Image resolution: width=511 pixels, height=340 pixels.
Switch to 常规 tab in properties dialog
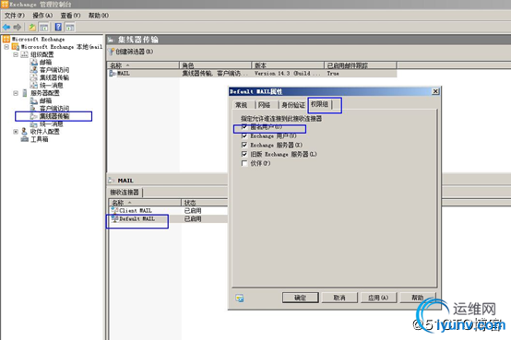(241, 105)
